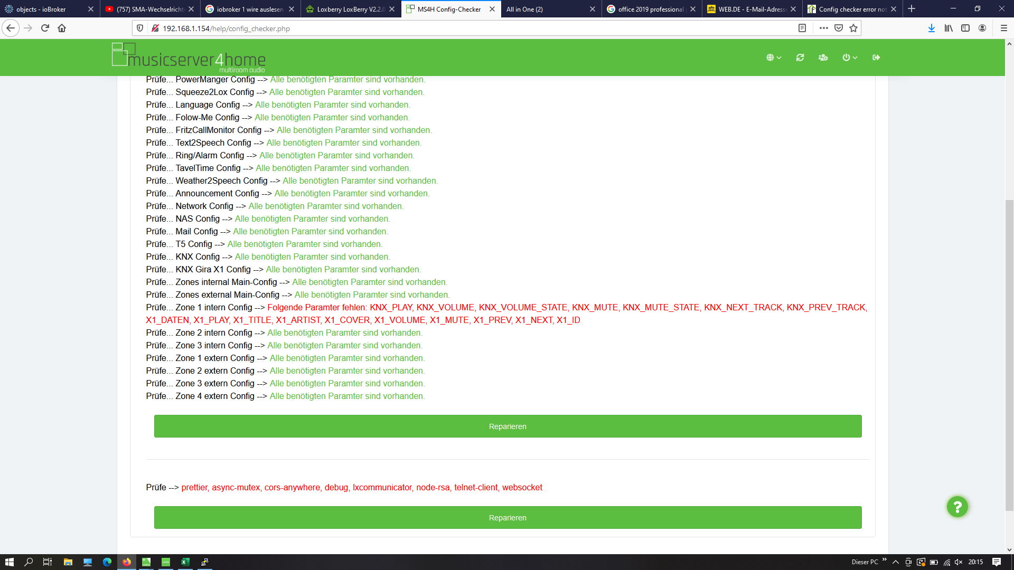Expand the power options dropdown

pyautogui.click(x=849, y=58)
